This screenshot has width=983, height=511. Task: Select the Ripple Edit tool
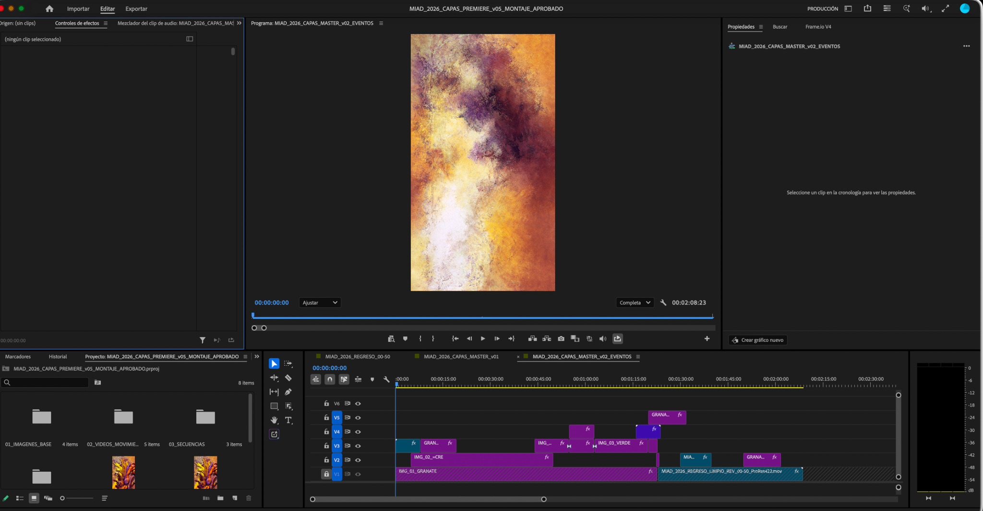(x=274, y=378)
